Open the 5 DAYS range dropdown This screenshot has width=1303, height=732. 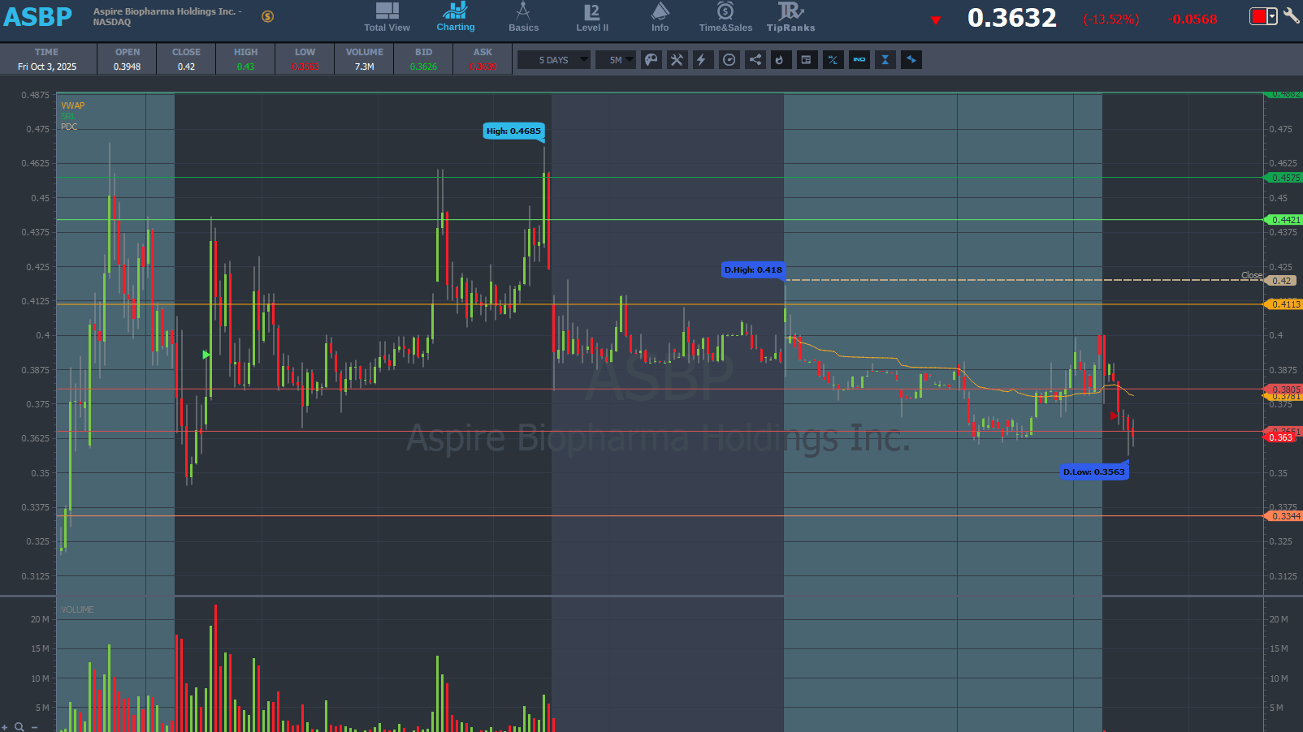pos(554,60)
